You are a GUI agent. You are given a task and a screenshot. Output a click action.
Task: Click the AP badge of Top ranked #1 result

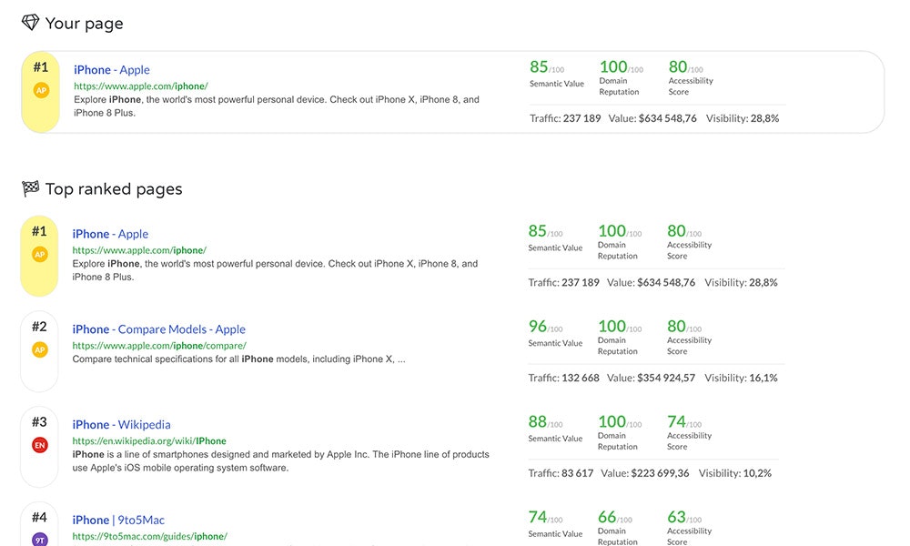(39, 254)
